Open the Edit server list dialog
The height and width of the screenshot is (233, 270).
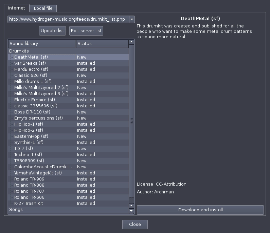[x=86, y=31]
